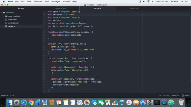Click the screen recording status icon
Viewport: 191px width, 107px height.
point(140,1)
